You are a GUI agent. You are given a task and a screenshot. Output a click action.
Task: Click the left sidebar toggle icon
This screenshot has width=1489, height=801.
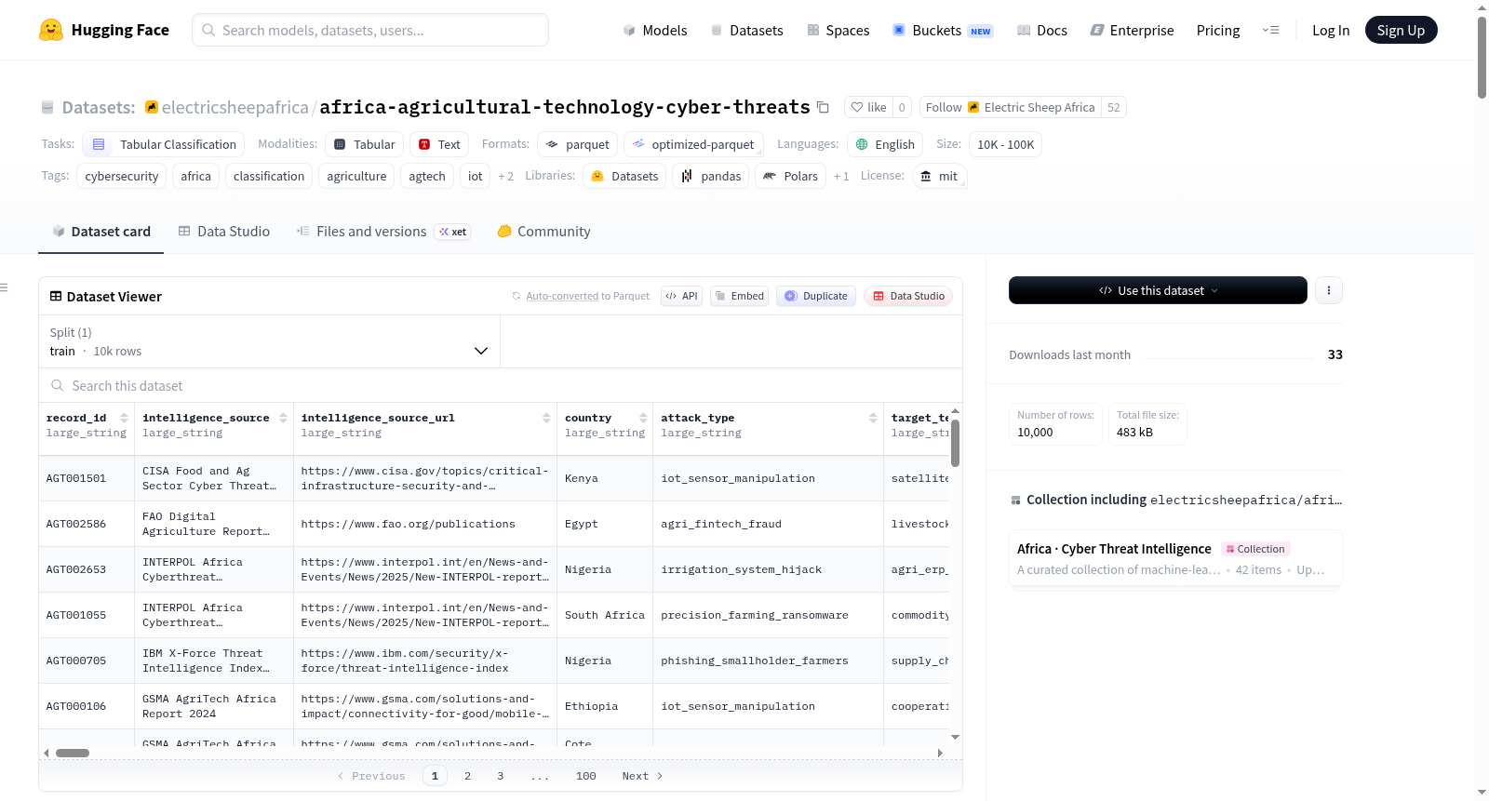[5, 287]
